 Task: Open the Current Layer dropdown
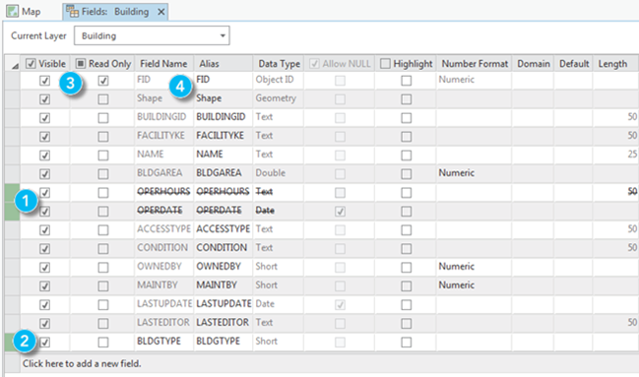pyautogui.click(x=152, y=35)
